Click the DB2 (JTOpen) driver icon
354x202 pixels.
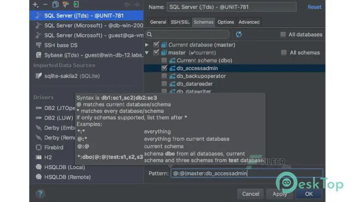pyautogui.click(x=38, y=108)
